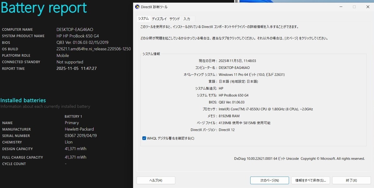The height and width of the screenshot is (188, 374).
Task: Click DESKTOP-EAG46AO in the battery report
Action: (75, 30)
